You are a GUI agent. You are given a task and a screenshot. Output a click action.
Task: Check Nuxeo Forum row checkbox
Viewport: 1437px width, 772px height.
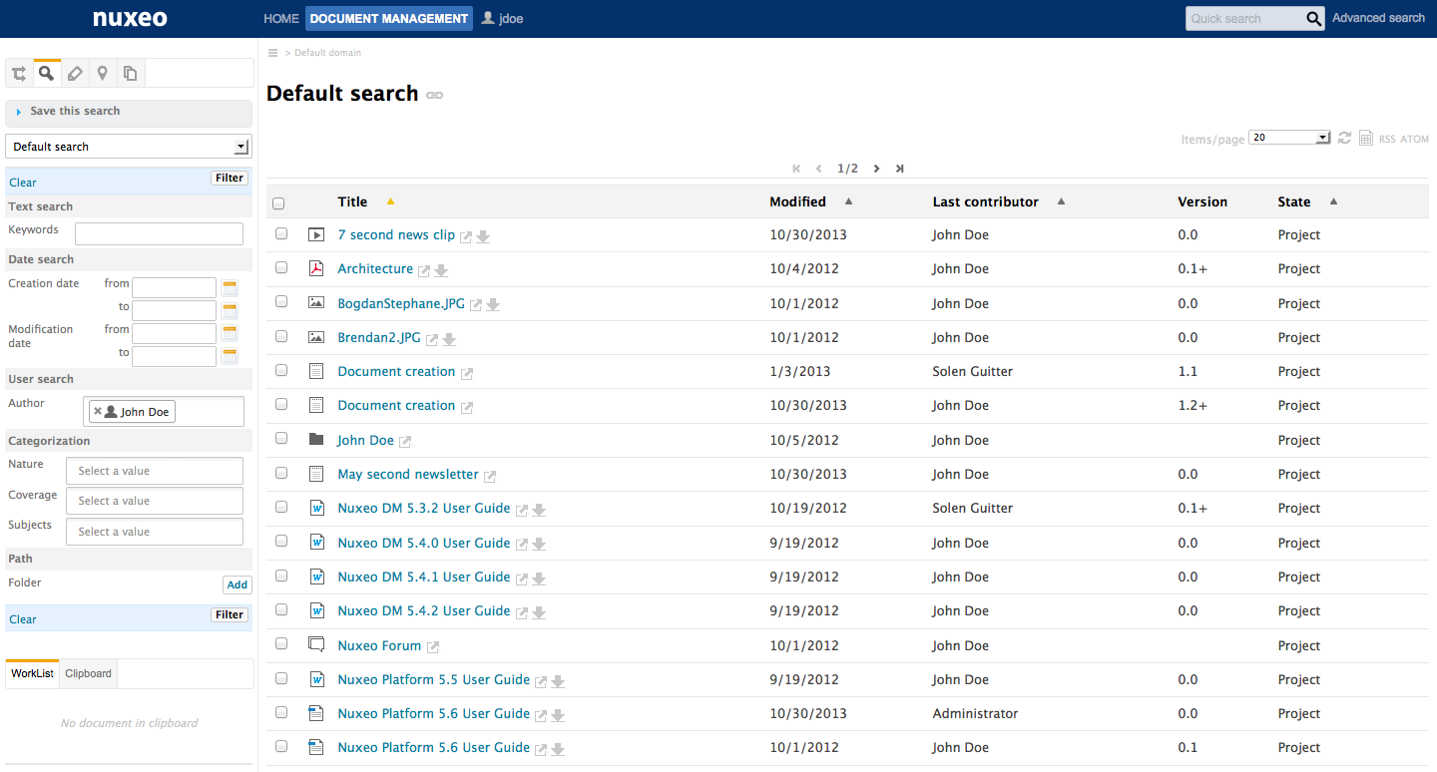click(281, 643)
